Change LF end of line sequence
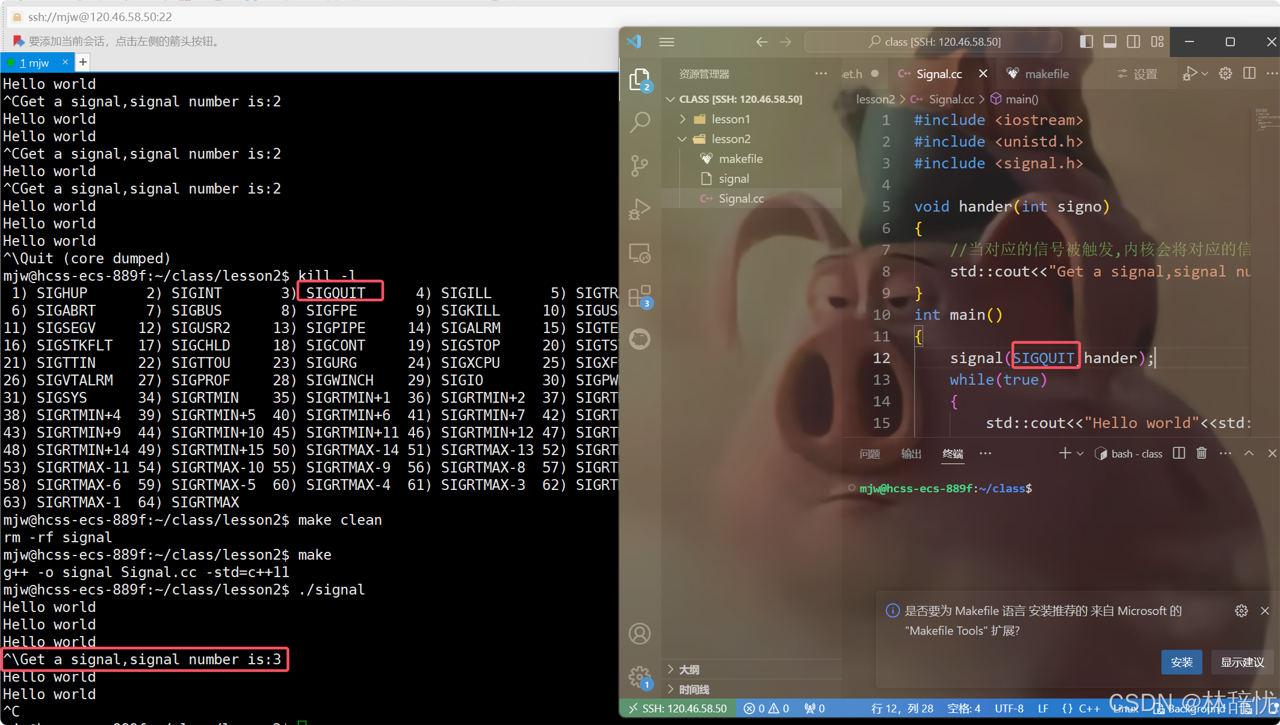 coord(1043,708)
